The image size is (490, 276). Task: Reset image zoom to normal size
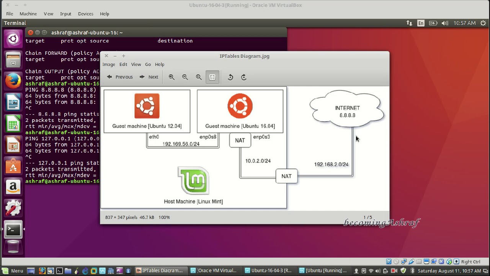click(x=199, y=77)
